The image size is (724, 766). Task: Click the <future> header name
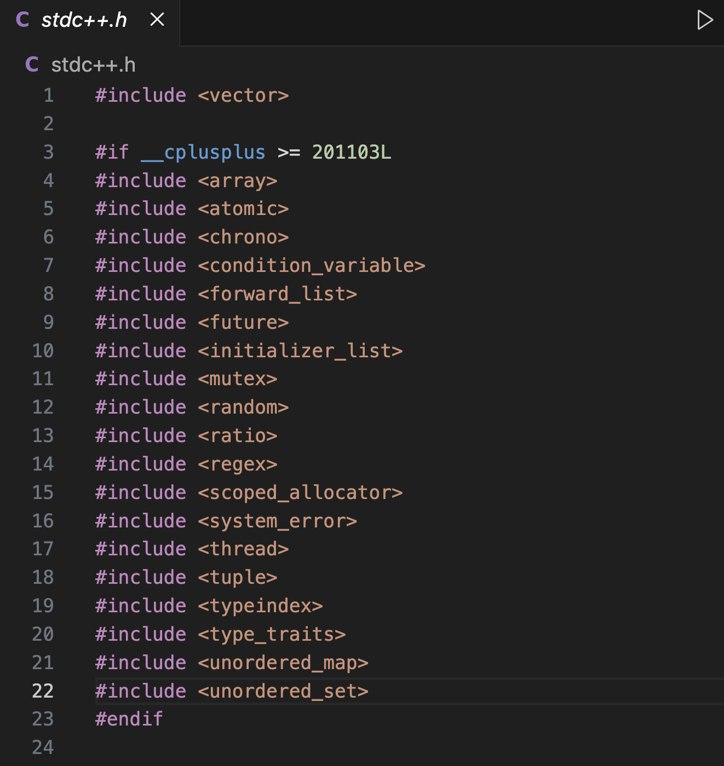pos(243,322)
